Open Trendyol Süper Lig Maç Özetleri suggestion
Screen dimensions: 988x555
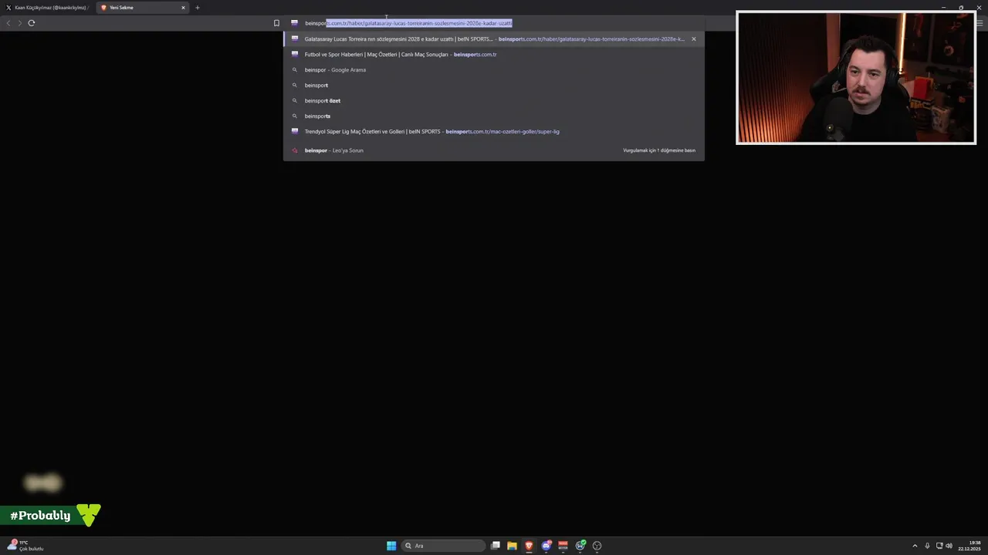click(x=494, y=131)
